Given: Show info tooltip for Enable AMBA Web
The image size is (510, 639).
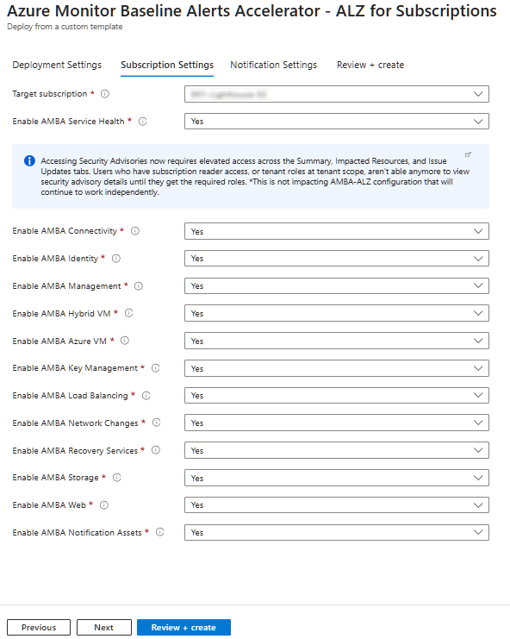Looking at the screenshot, I should click(x=104, y=505).
